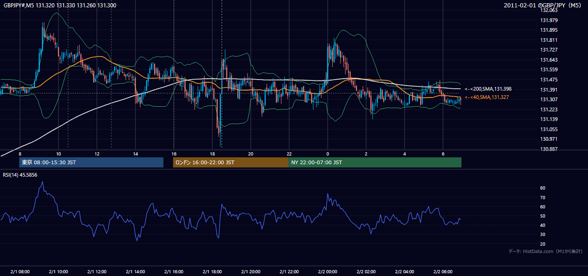Click price axis value 130.971
Image resolution: width=588 pixels, height=276 pixels.
549,139
